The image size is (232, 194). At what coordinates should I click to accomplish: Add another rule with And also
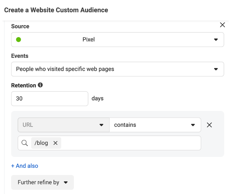tap(25, 166)
